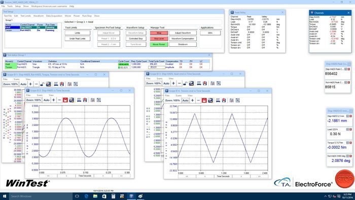Save scope data using the disk icon in Scope ID 3

[191, 83]
